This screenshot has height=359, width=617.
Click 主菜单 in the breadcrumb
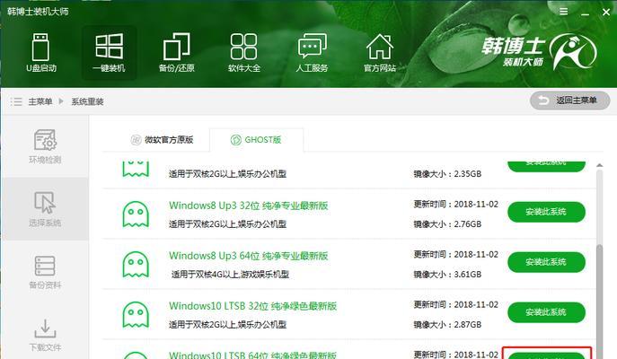pyautogui.click(x=40, y=101)
